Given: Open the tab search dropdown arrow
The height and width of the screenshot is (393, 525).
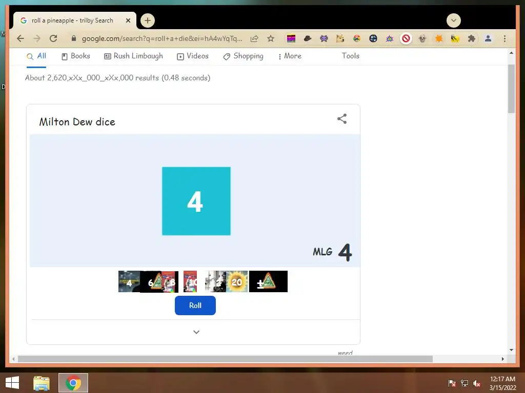Looking at the screenshot, I should [x=453, y=20].
